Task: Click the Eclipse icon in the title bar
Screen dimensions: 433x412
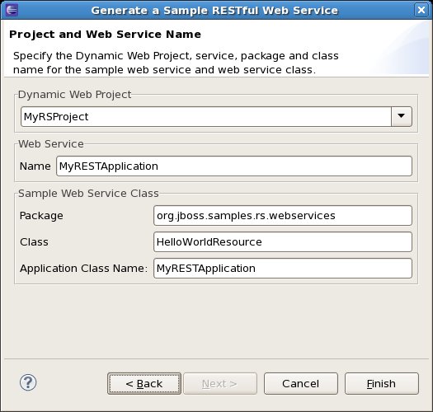Action: (x=12, y=10)
